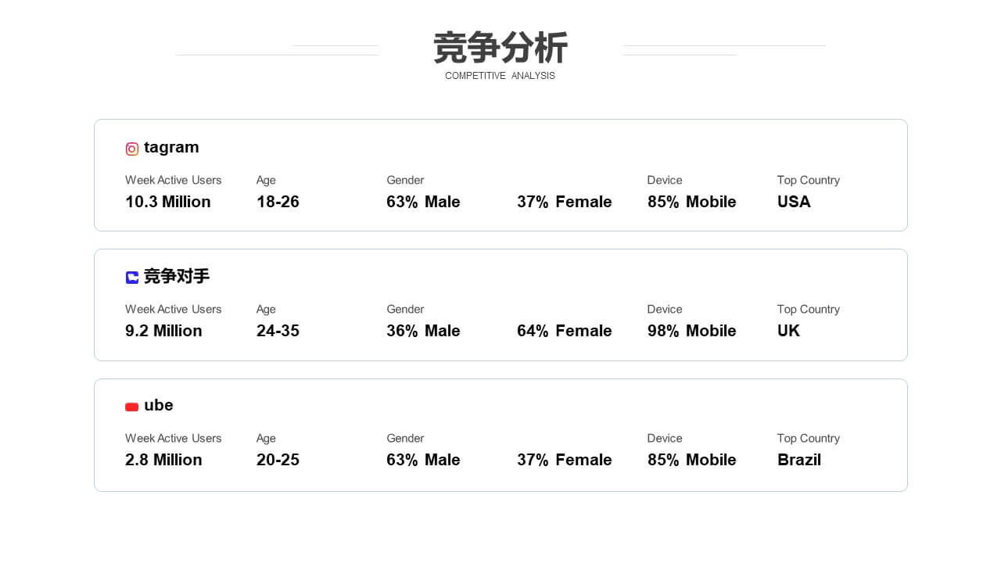Click the Instagram logo icon
The image size is (1001, 563).
pyautogui.click(x=132, y=149)
